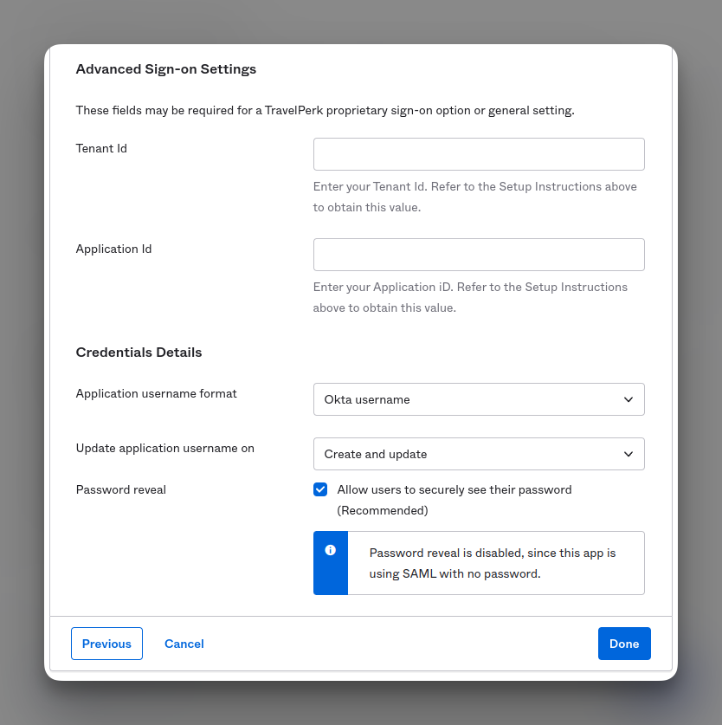This screenshot has height=725, width=722.
Task: Click the Tenant Id input field
Action: (x=479, y=154)
